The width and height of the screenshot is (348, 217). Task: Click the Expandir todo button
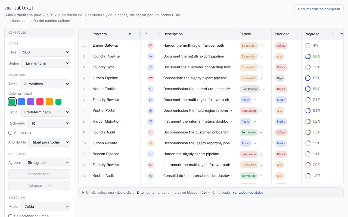coord(39,174)
